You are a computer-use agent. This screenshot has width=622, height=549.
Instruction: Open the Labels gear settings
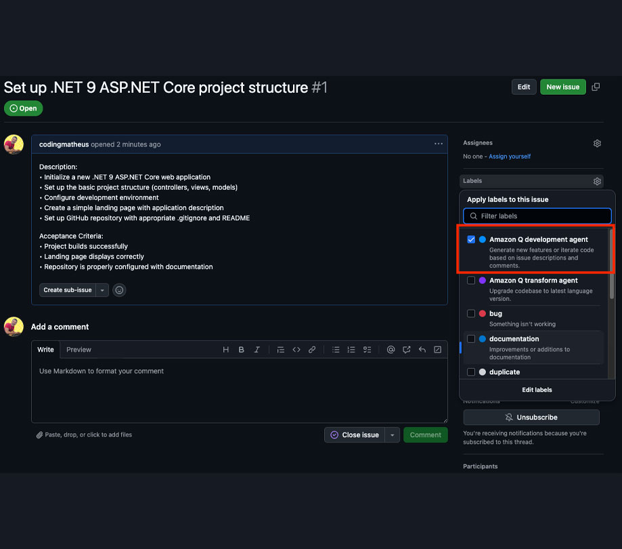[x=597, y=182]
